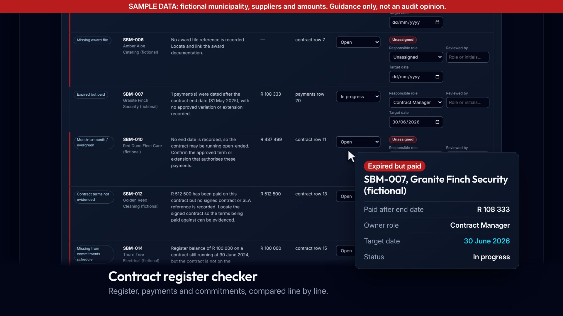Click contract ID SBM-012
Viewport: 563px width, 316px height.
(133, 194)
